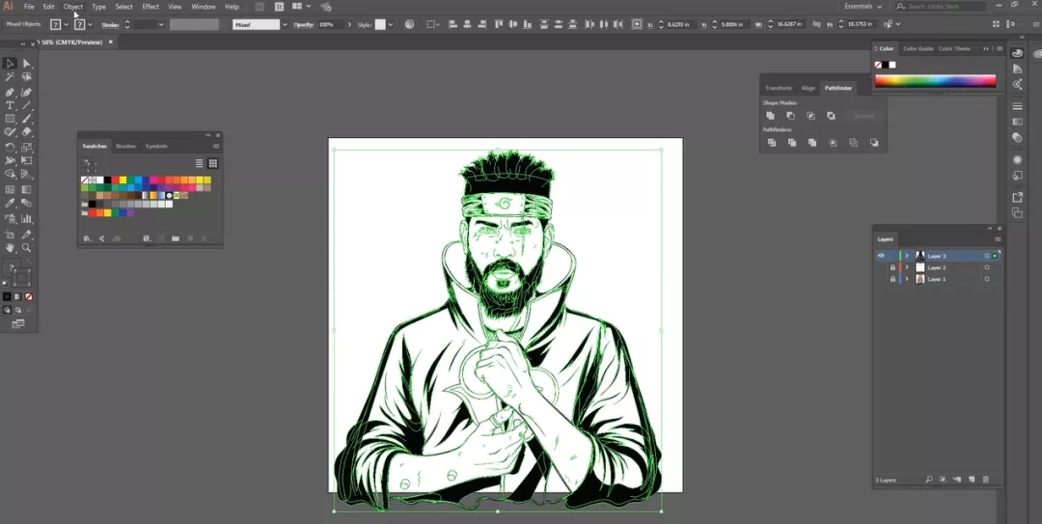Toggle the lock on Layer 1
The height and width of the screenshot is (524, 1042).
click(892, 279)
